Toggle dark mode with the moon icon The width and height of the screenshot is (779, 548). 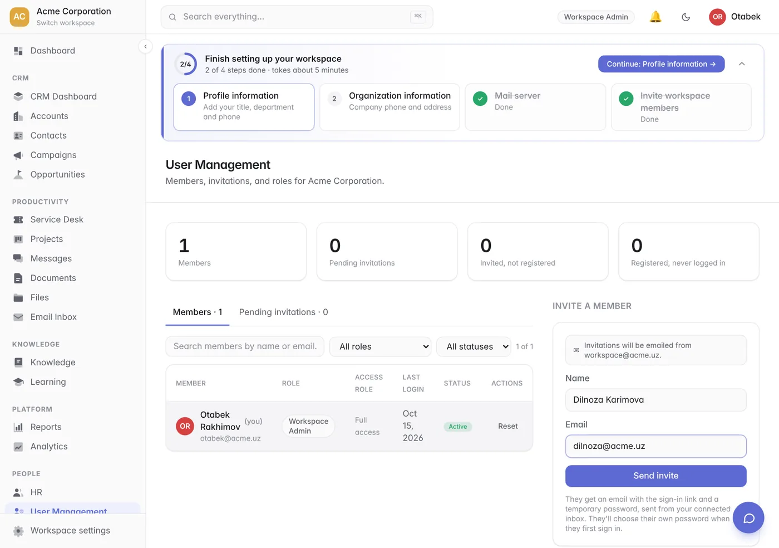pos(686,17)
